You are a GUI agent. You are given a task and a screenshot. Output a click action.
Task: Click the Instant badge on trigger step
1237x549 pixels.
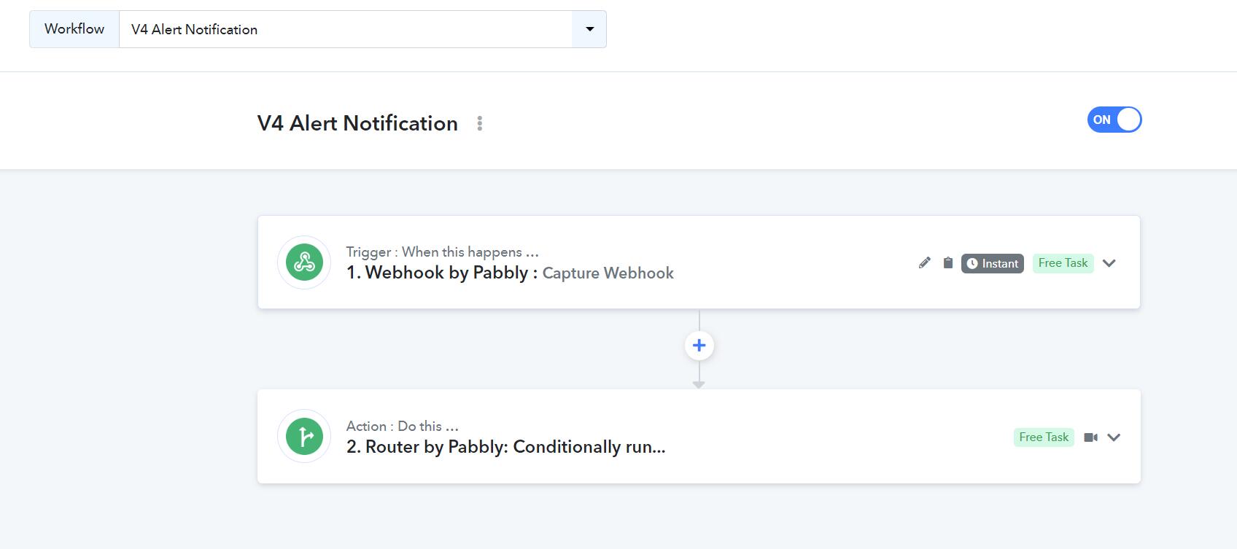pyautogui.click(x=992, y=263)
